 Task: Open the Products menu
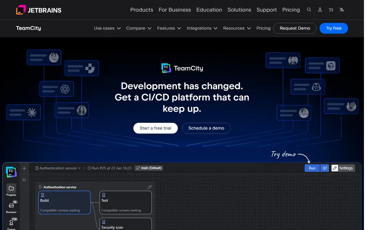[x=142, y=10]
